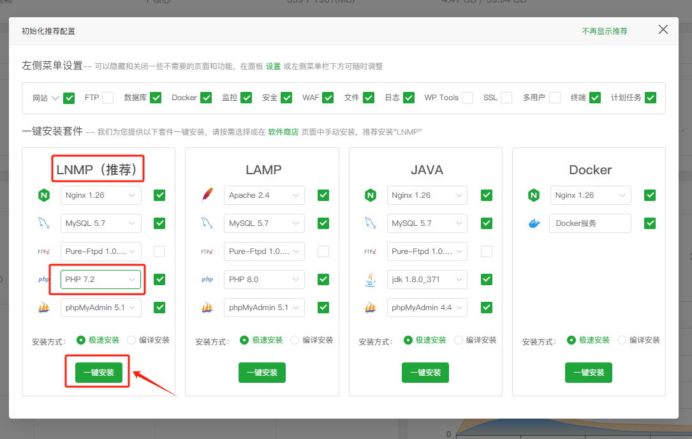Open the 设置 link in menu description
The height and width of the screenshot is (439, 692).
(273, 66)
